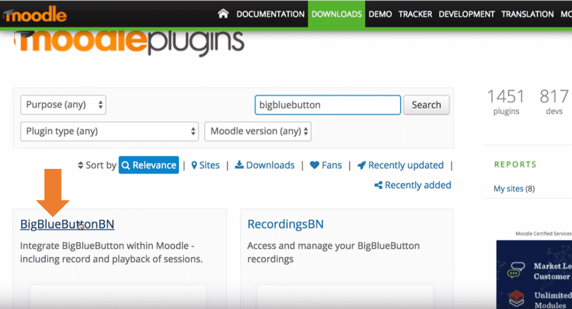Open the TRACKER menu item
The width and height of the screenshot is (572, 309).
click(x=415, y=14)
